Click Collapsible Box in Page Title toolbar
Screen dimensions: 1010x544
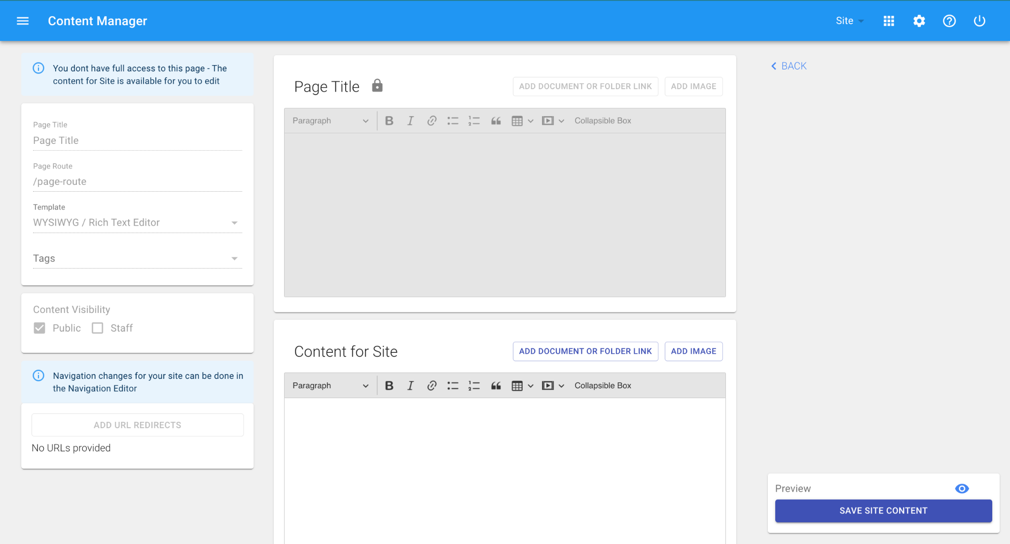click(603, 121)
